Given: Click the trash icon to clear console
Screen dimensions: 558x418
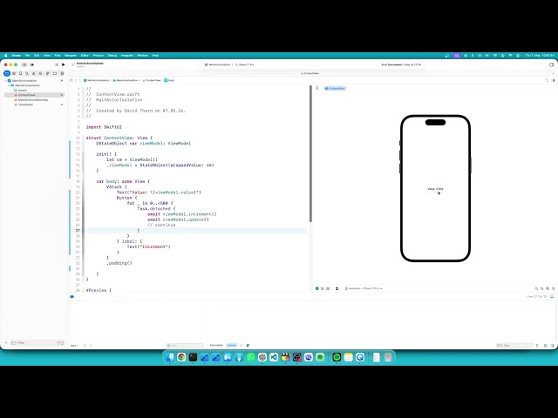Looking at the screenshot, I should [x=537, y=346].
